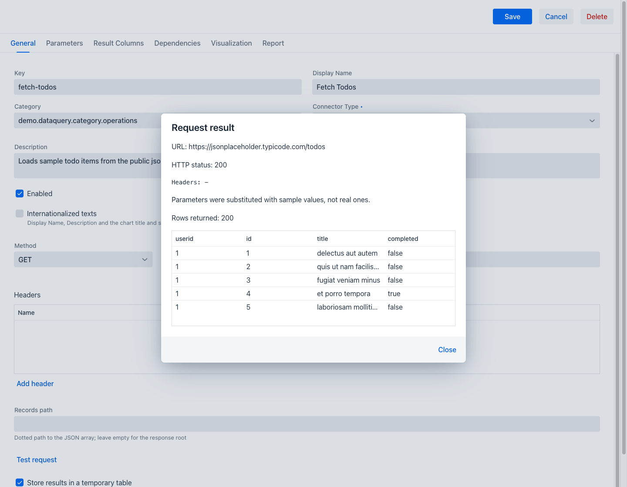This screenshot has height=487, width=627.
Task: Click the Headers: – line in the dialog
Action: 190,182
